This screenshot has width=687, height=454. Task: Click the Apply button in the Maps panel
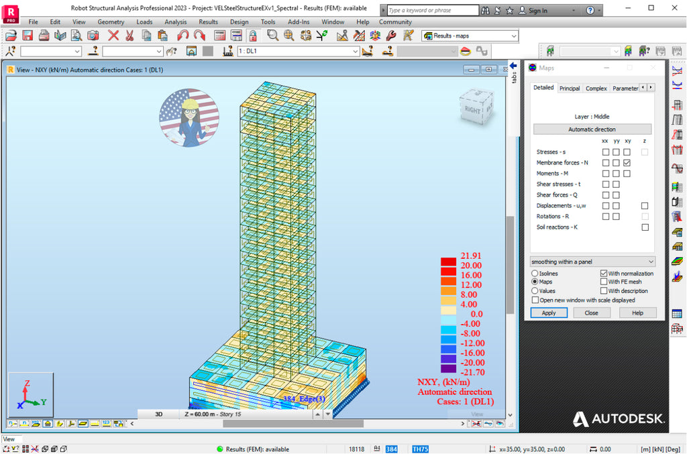coord(549,313)
